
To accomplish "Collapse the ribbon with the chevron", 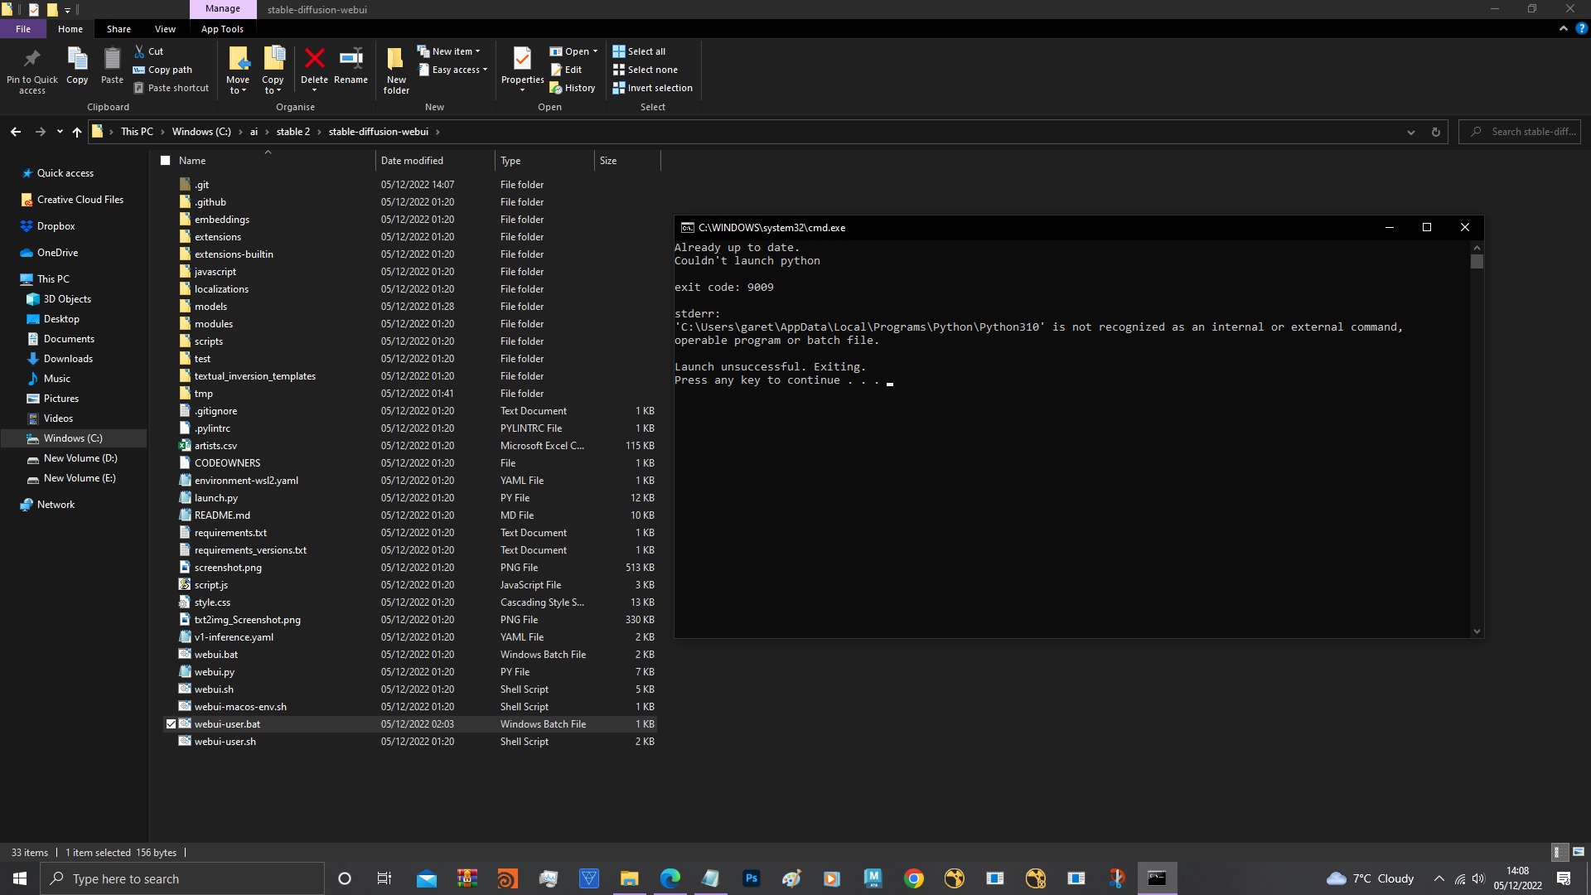I will tap(1563, 28).
